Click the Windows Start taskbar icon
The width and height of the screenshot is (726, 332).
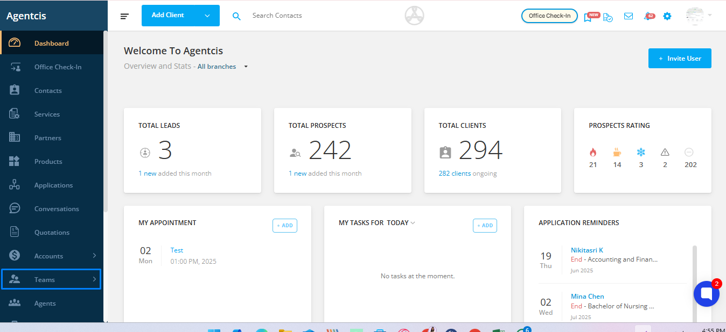tap(214, 330)
